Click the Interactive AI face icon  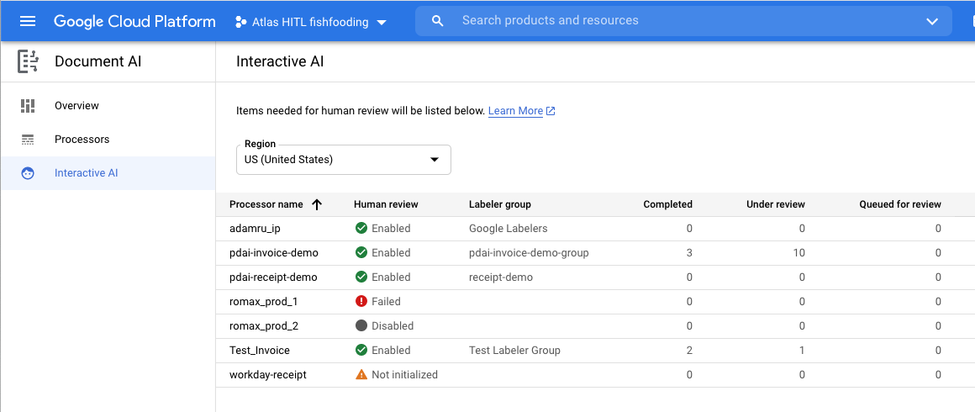coord(29,173)
